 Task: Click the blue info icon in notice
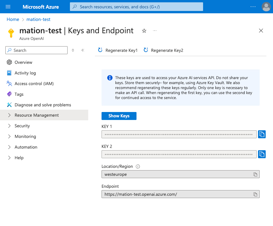[x=110, y=78]
